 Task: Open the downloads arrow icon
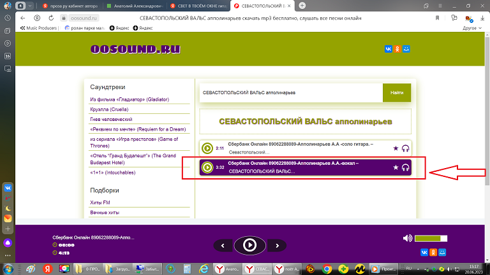coord(482,18)
